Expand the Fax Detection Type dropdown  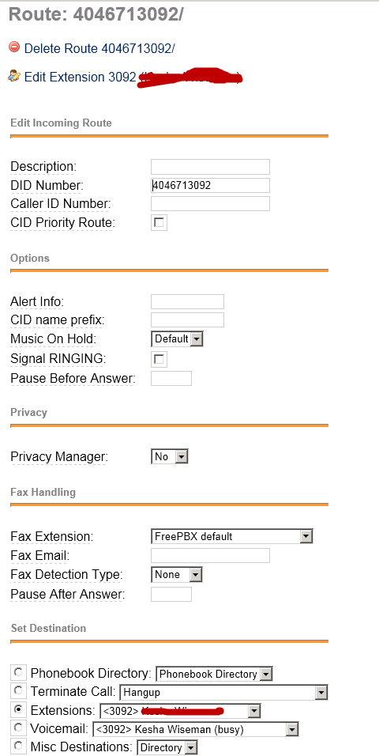tap(177, 575)
